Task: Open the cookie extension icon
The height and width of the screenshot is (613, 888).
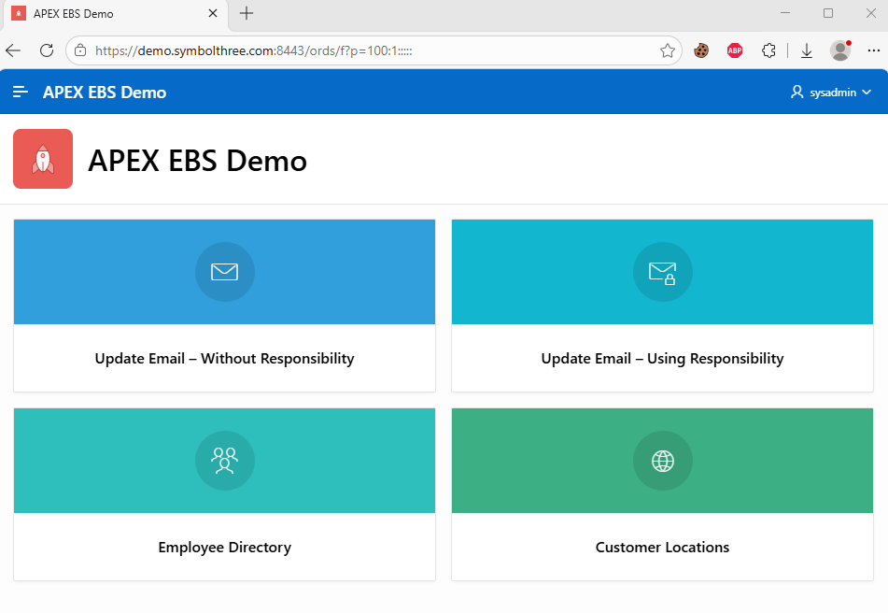Action: point(701,50)
